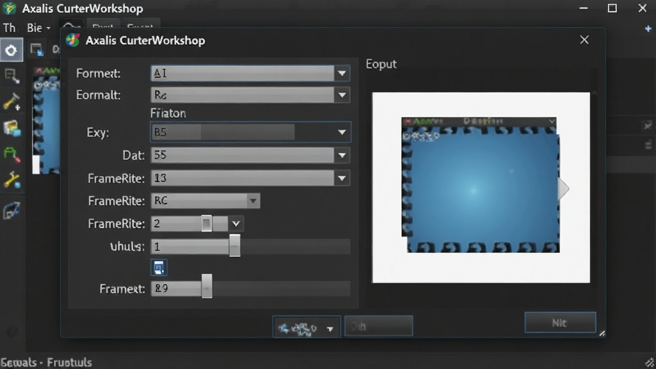
Task: Click the dialog's colorful app logo icon
Action: [73, 40]
